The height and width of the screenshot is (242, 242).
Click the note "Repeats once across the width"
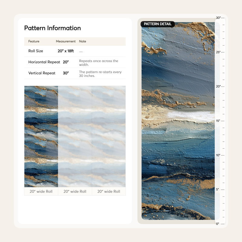click(99, 63)
